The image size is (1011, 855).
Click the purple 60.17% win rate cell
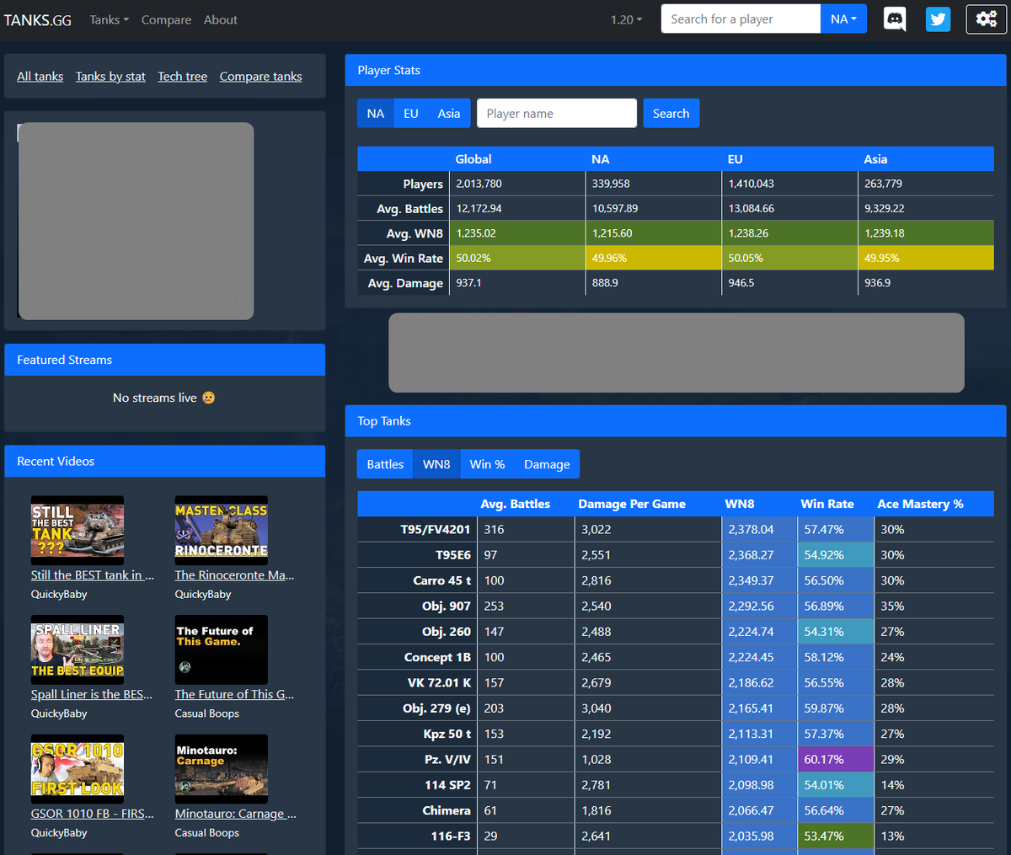tap(836, 760)
